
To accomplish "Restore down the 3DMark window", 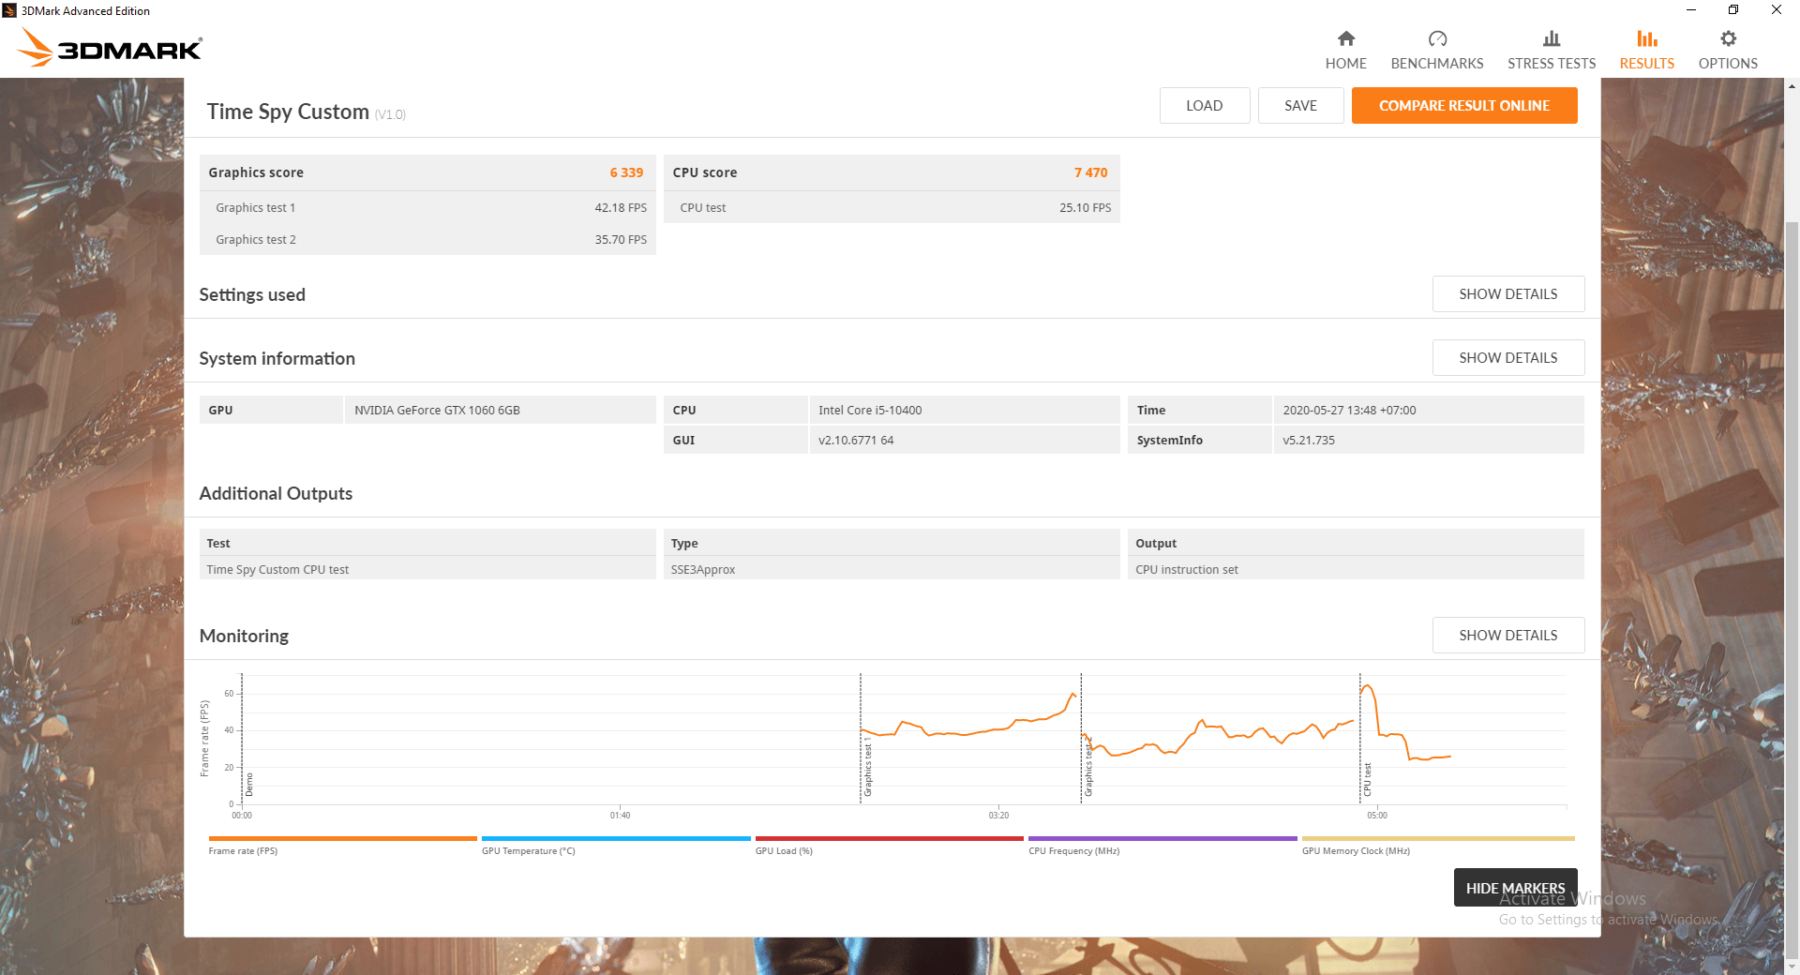I will coord(1733,10).
